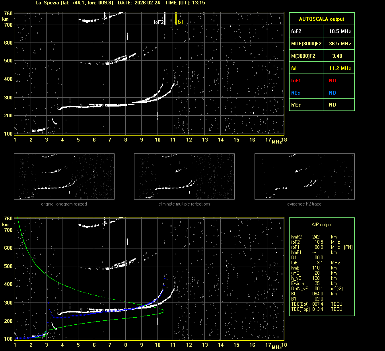Open the eliminate multiple reflections thumbnail

pos(184,176)
